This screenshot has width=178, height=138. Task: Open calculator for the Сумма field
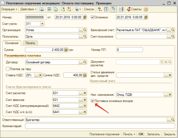66,50
